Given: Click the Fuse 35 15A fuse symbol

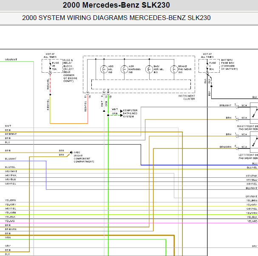Looking at the screenshot, I should (50, 66).
